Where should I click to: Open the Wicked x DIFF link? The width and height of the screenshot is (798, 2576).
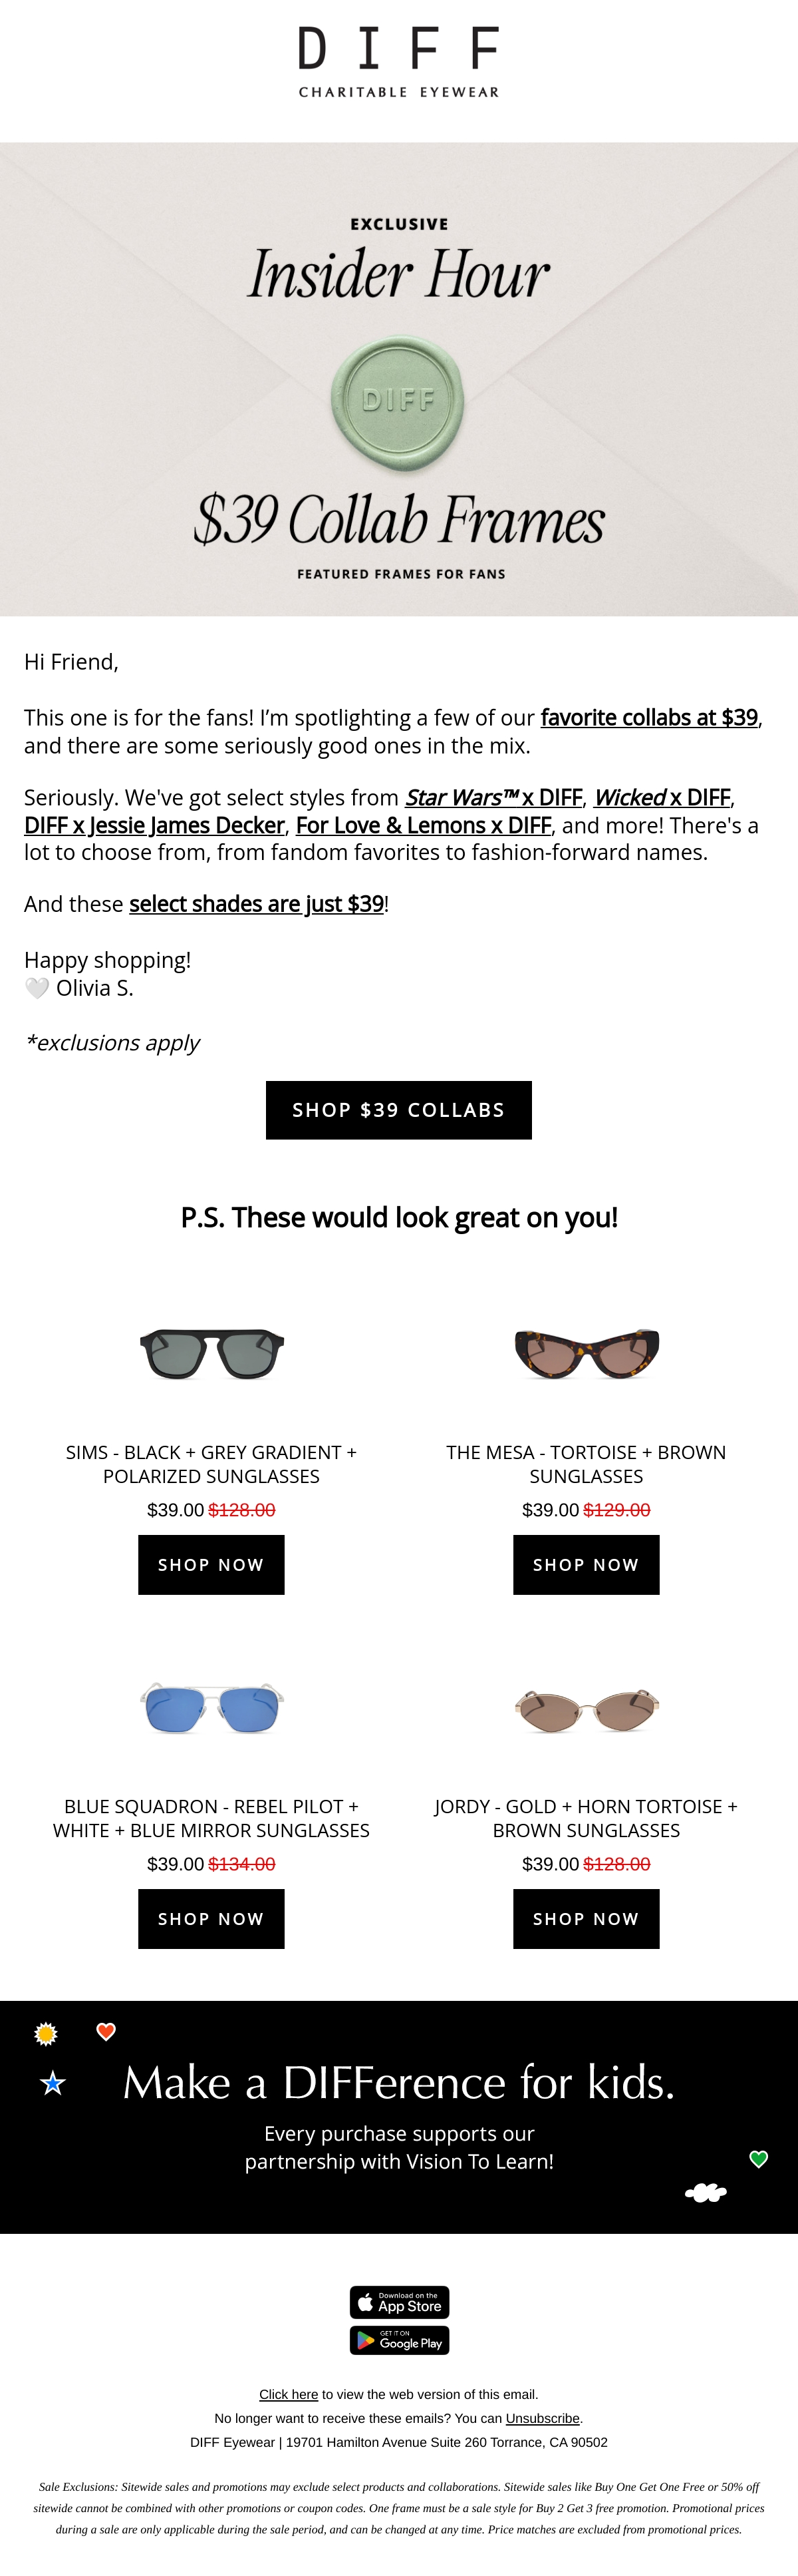pyautogui.click(x=662, y=798)
